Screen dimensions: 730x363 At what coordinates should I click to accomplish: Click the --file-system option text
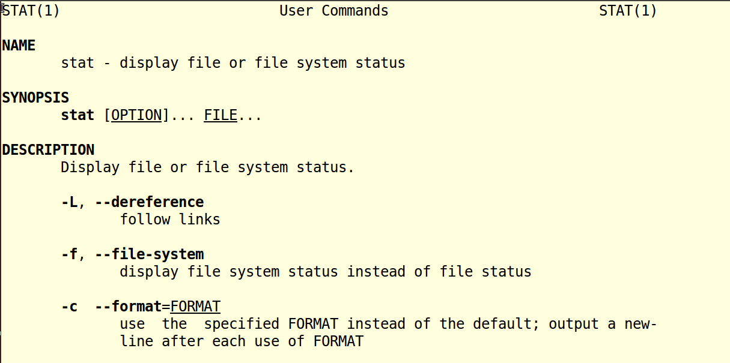tap(149, 254)
